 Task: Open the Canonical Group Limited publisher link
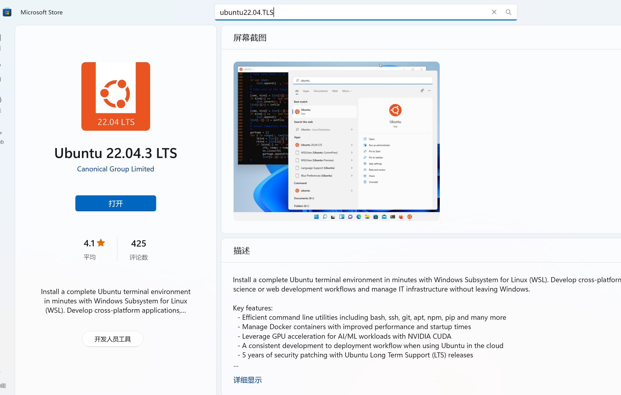click(116, 169)
